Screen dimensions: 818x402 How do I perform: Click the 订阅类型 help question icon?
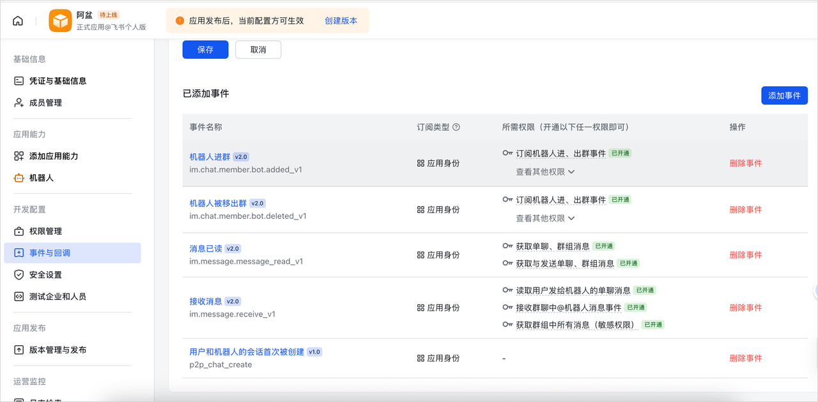point(456,127)
